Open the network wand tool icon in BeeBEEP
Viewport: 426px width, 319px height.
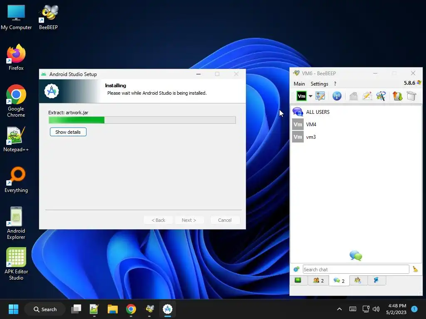pos(381,96)
